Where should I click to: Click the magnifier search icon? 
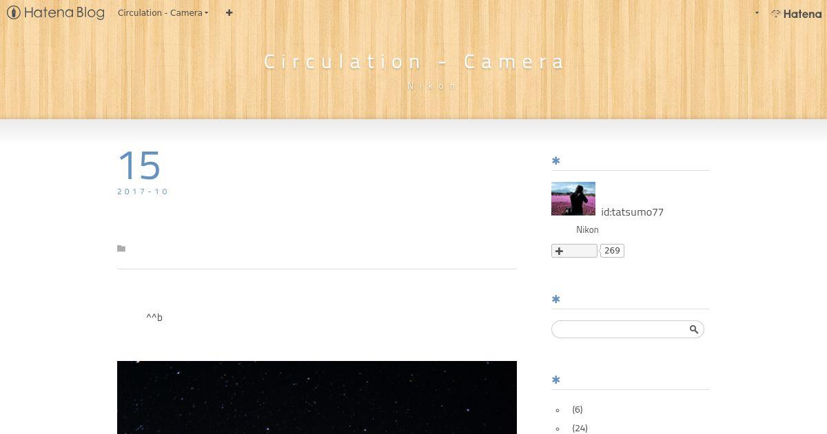[x=694, y=329]
